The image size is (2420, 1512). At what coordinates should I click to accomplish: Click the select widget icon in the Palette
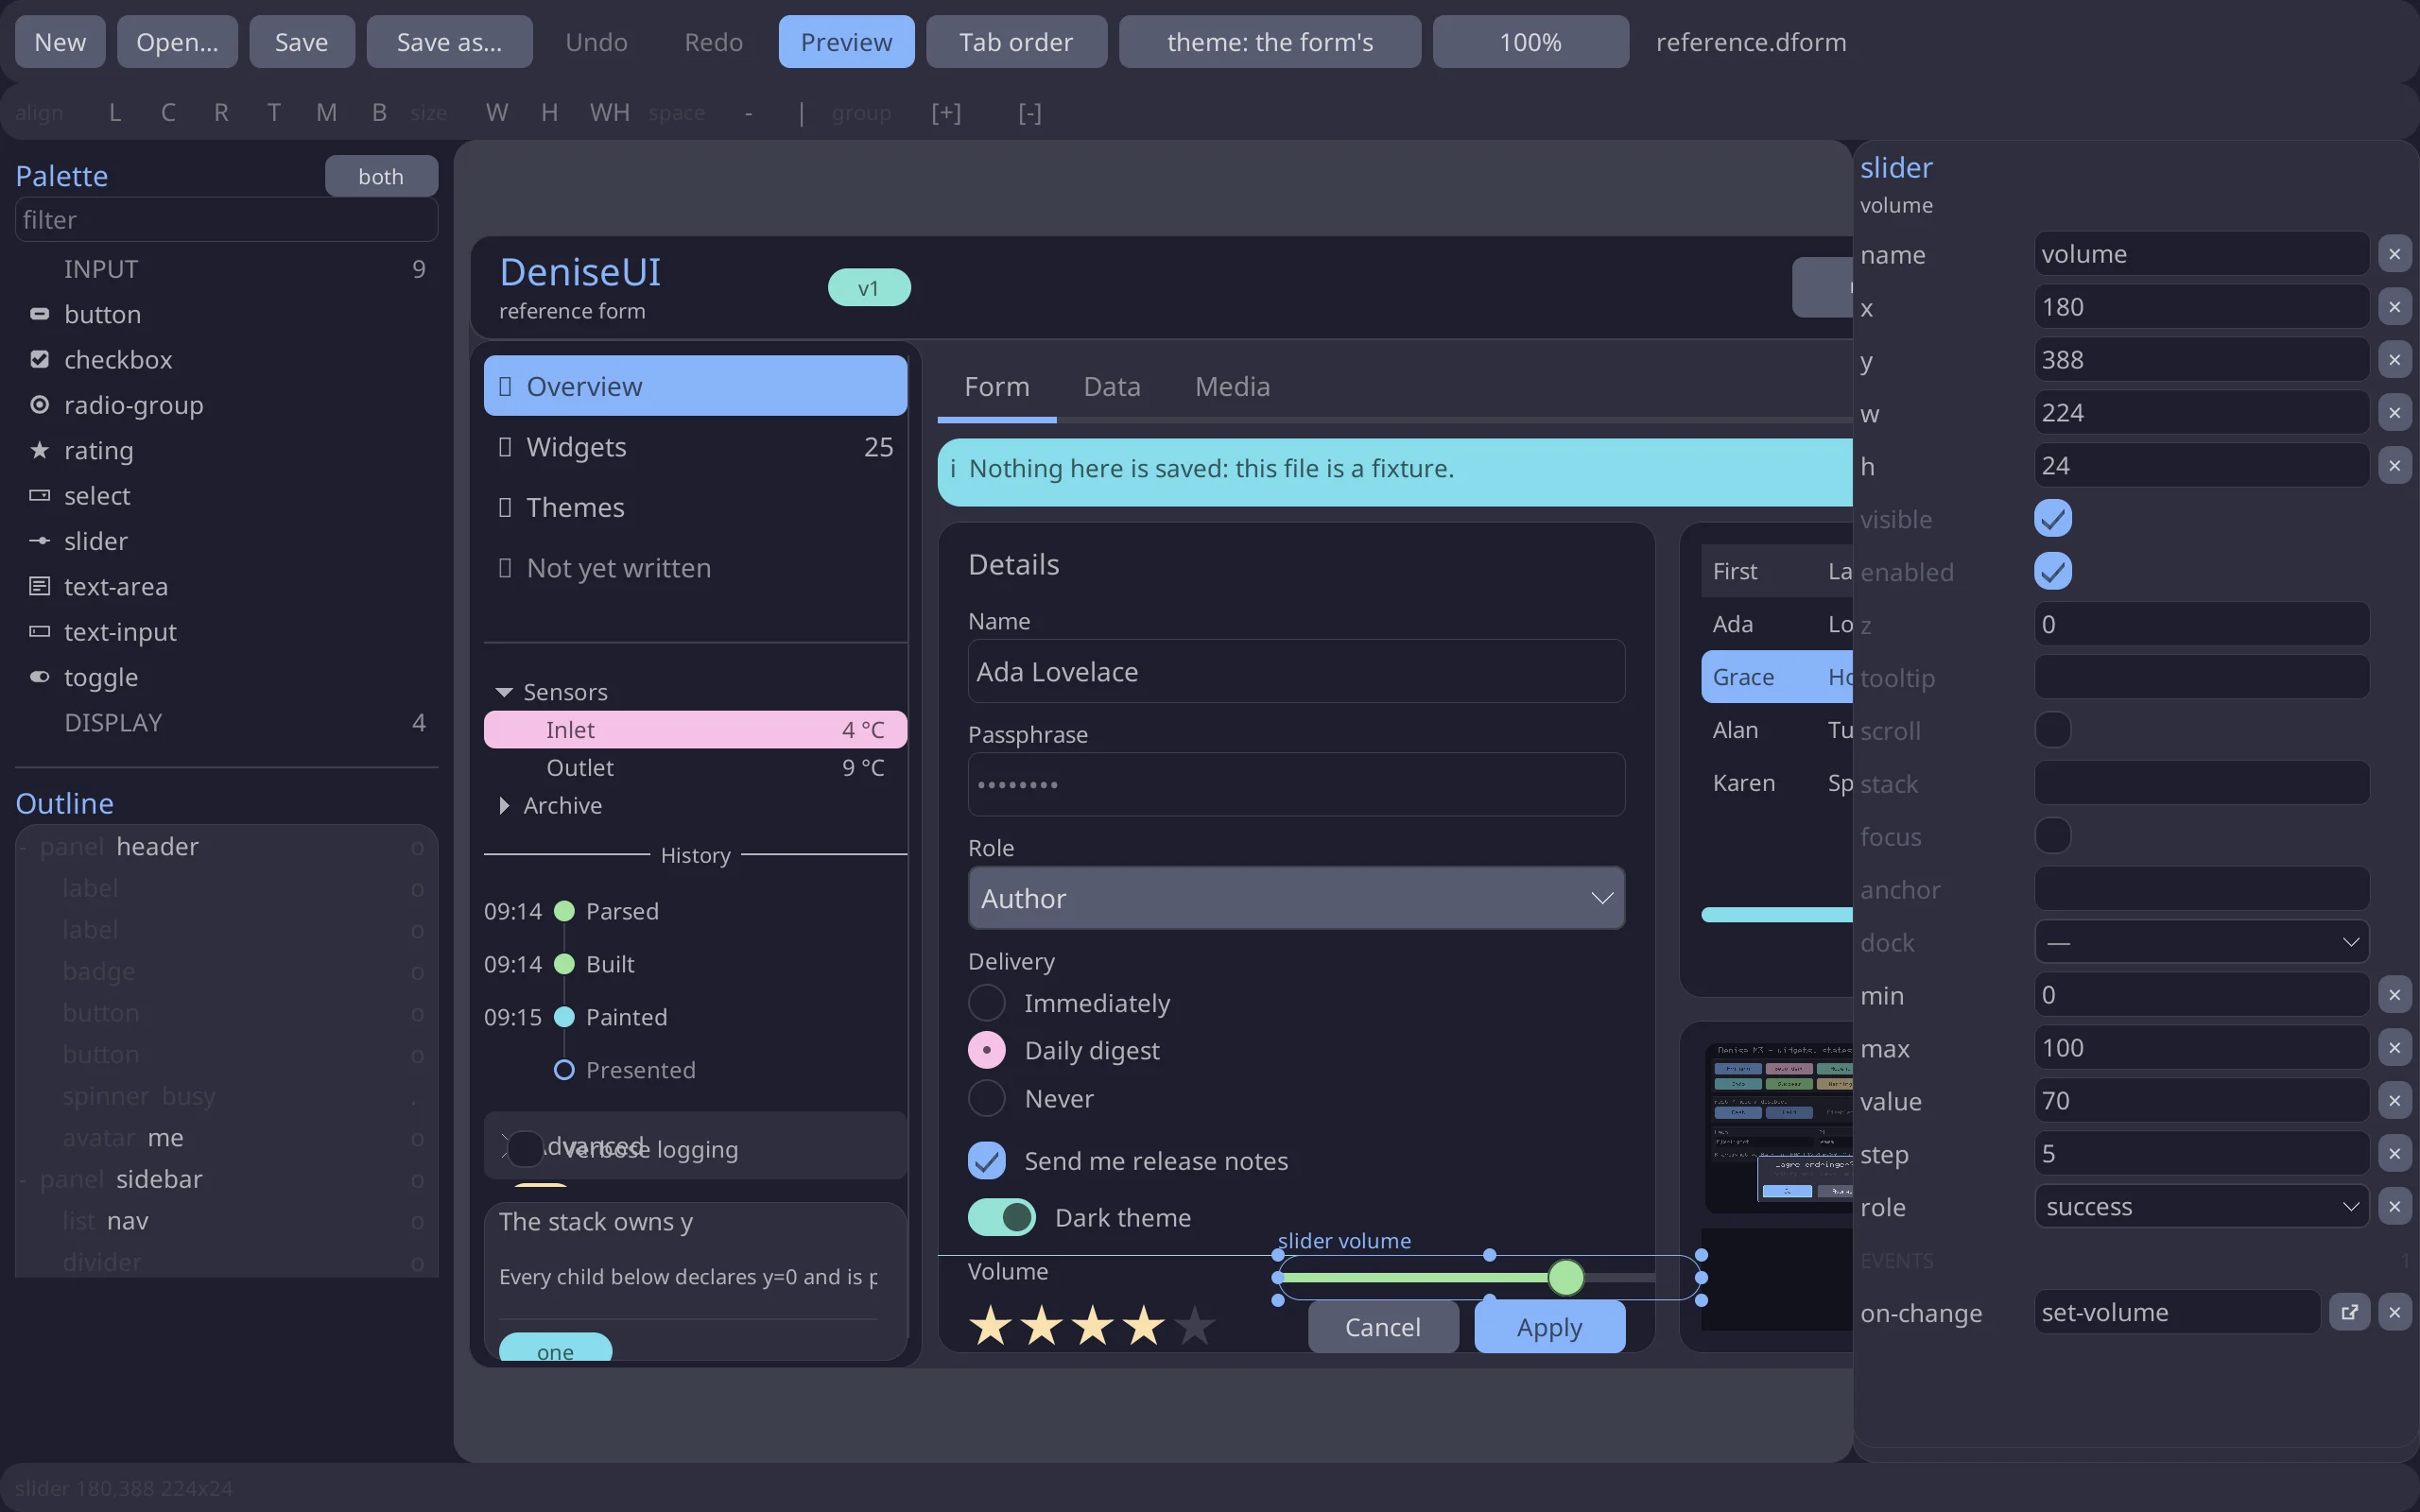[x=39, y=495]
